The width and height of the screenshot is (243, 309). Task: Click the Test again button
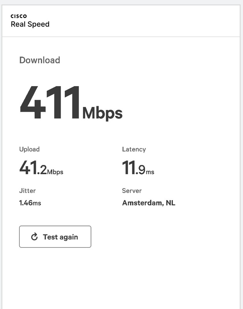pyautogui.click(x=55, y=236)
